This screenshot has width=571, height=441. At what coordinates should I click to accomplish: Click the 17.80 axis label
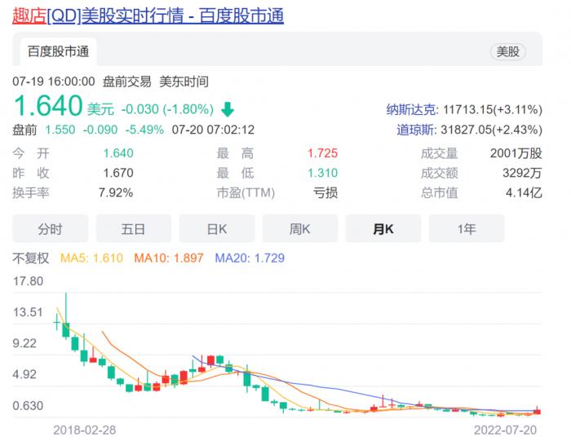pos(28,281)
